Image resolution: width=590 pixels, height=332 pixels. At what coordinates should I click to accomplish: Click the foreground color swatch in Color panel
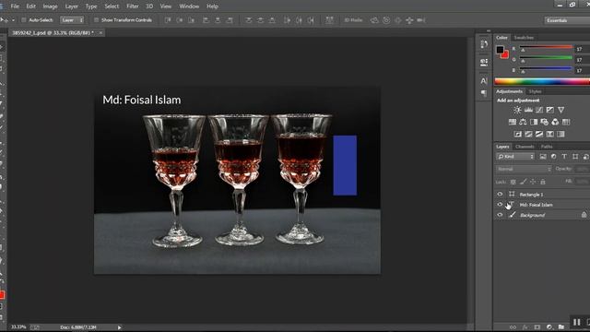(500, 49)
